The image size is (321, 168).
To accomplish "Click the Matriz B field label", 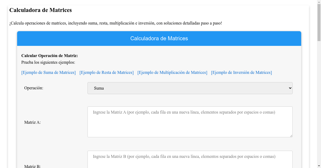I will (32, 166).
